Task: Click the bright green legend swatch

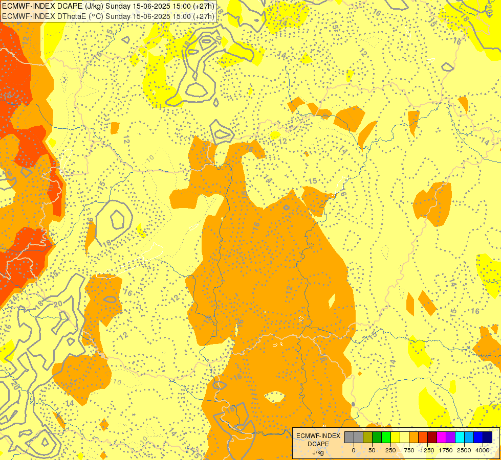Action: coord(386,437)
